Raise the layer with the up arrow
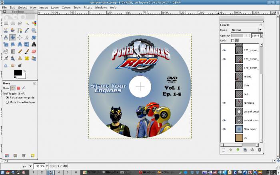 coord(230,150)
